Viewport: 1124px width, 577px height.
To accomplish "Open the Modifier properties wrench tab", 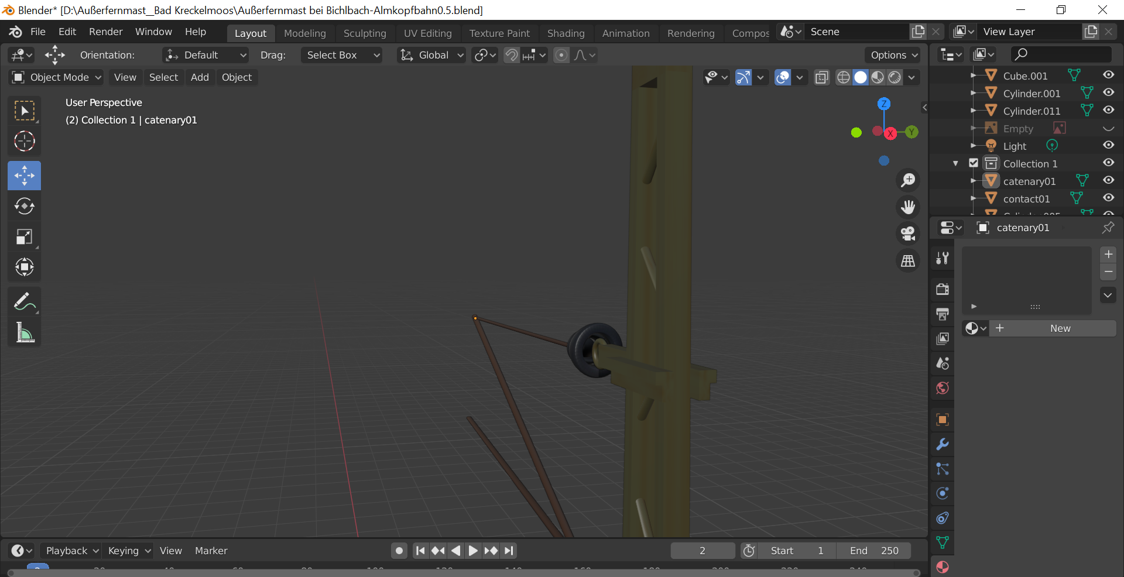I will tap(942, 444).
